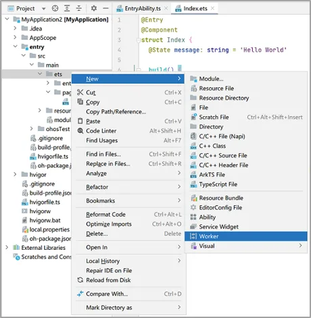The image size is (311, 318).
Task: Click the Collapse All icon in Project toolbar
Action: coord(79,9)
